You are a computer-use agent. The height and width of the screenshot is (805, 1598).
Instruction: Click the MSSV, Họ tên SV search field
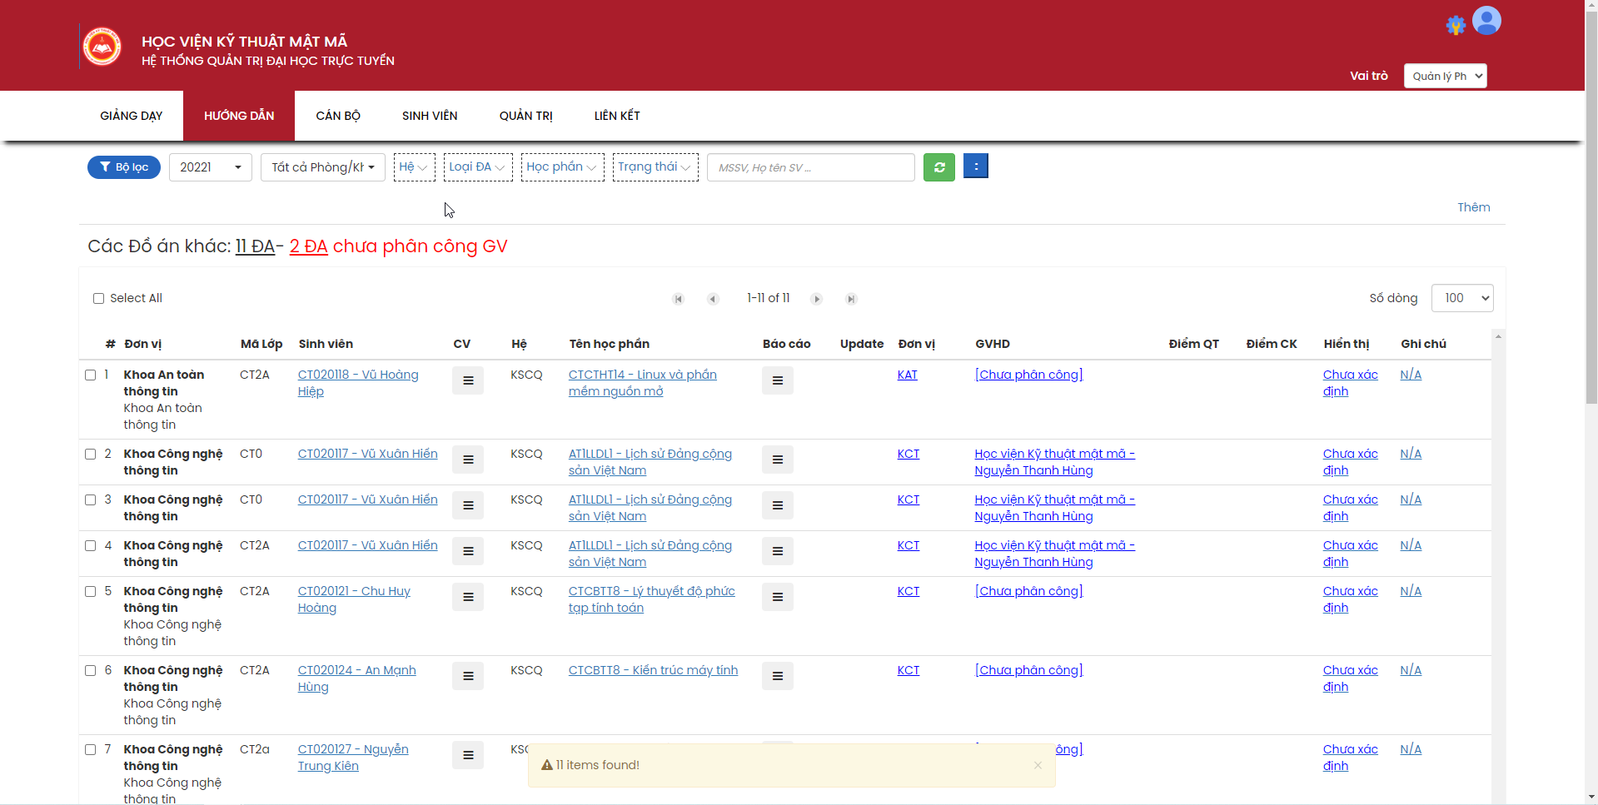810,167
